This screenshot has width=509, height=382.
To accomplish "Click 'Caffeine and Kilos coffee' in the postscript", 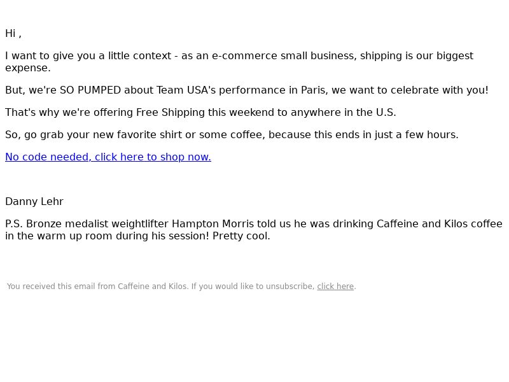I will pos(440,224).
